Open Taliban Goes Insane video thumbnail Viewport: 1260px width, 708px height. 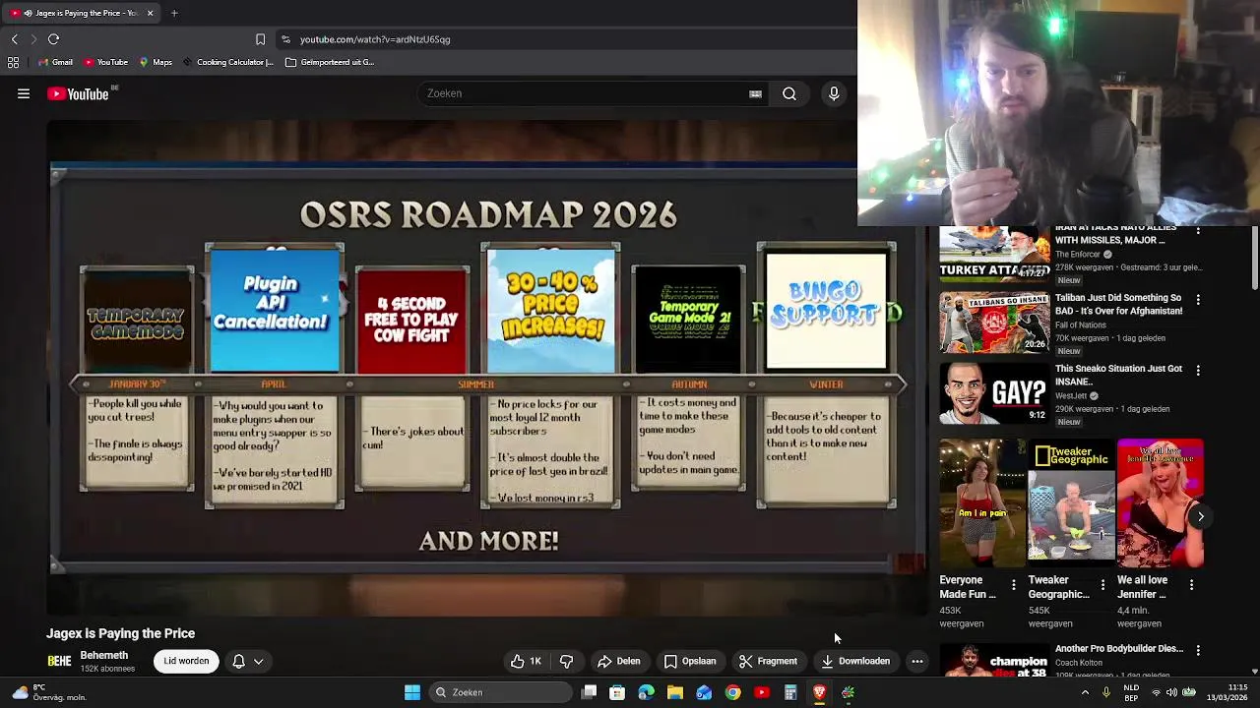(994, 323)
